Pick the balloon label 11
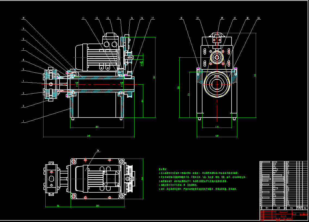This screenshot has height=222, width=309. coord(83,18)
